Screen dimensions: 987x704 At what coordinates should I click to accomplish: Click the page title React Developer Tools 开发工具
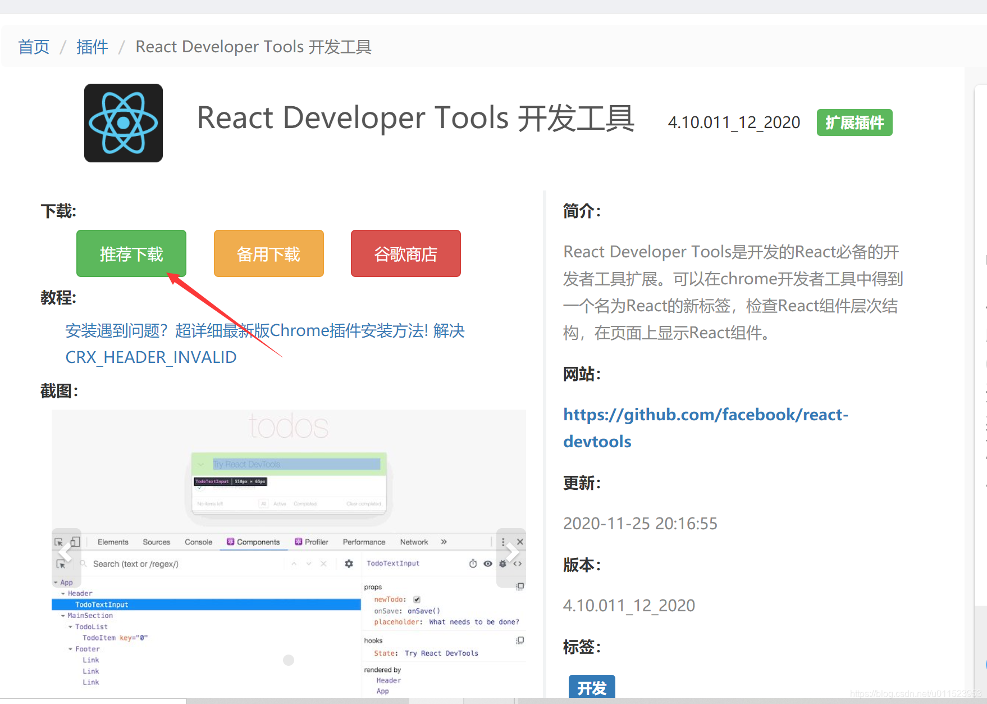click(415, 119)
